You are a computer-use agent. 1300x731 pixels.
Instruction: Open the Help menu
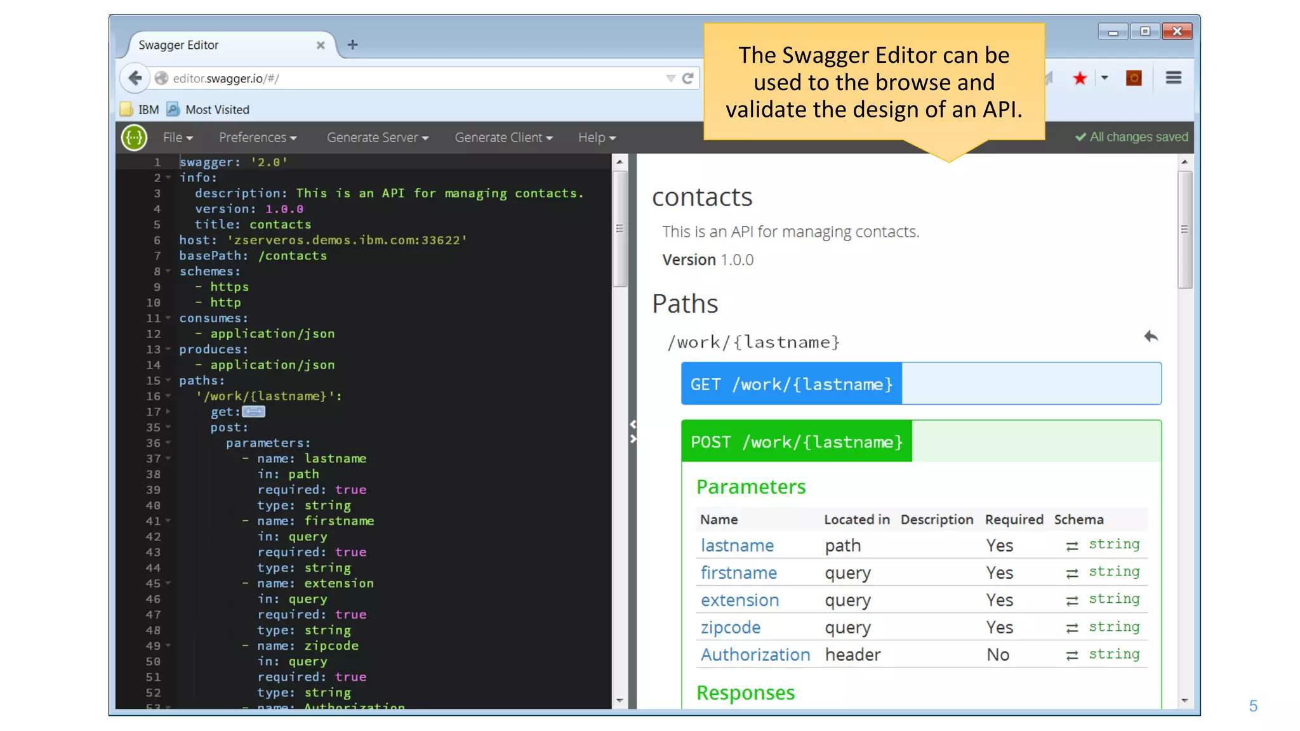point(597,138)
